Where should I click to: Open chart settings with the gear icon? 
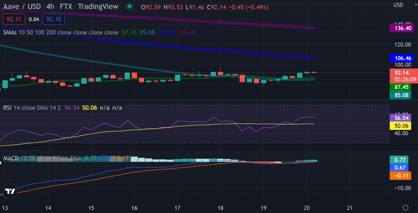coord(405,207)
